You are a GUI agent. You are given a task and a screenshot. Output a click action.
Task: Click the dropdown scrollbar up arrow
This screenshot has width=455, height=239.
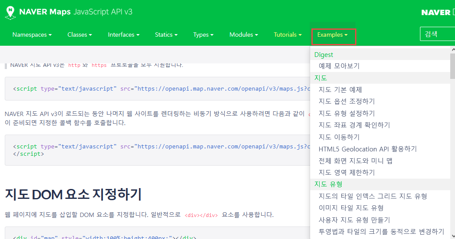(453, 50)
